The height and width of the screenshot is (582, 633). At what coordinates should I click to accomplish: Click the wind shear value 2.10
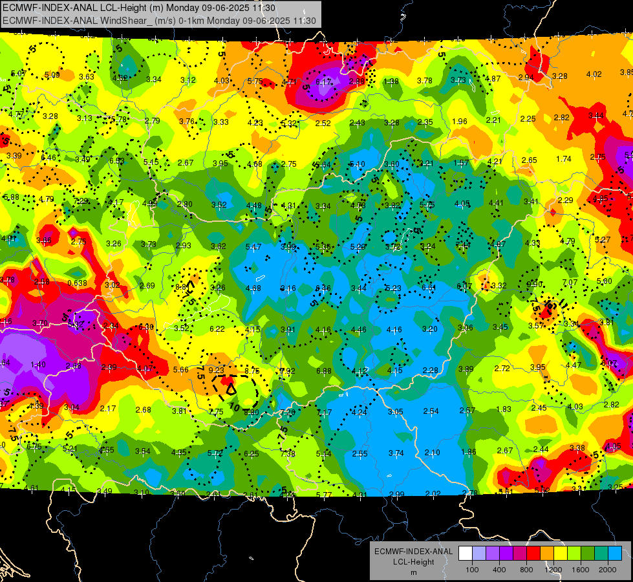tap(433, 453)
